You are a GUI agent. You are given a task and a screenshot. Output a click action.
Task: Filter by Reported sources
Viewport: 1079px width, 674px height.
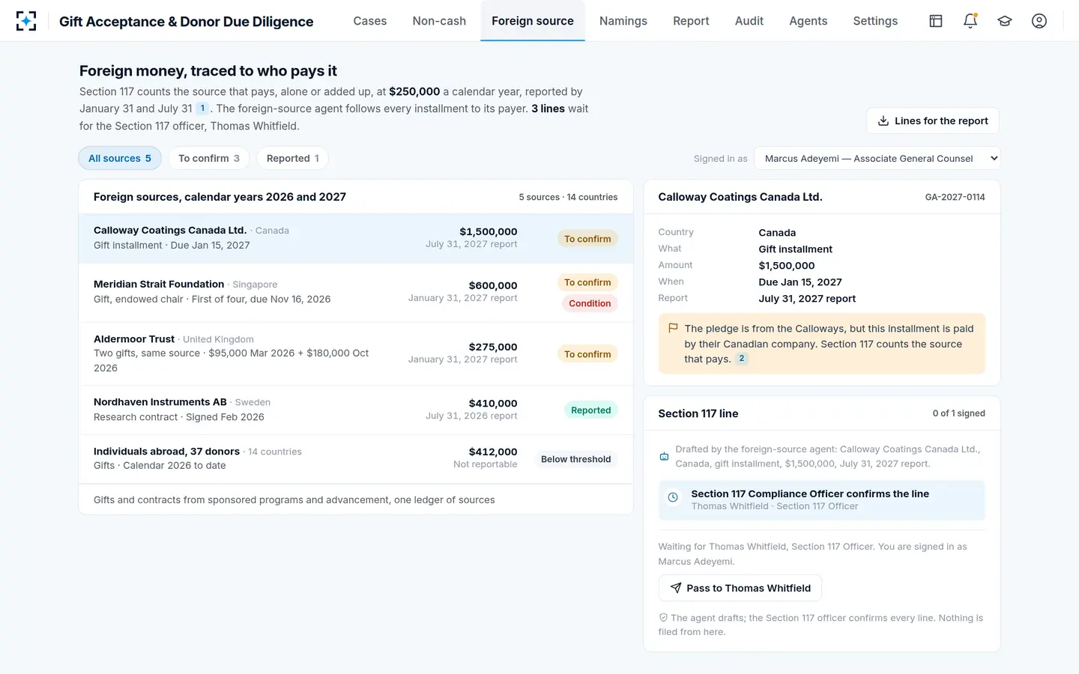[x=293, y=158]
